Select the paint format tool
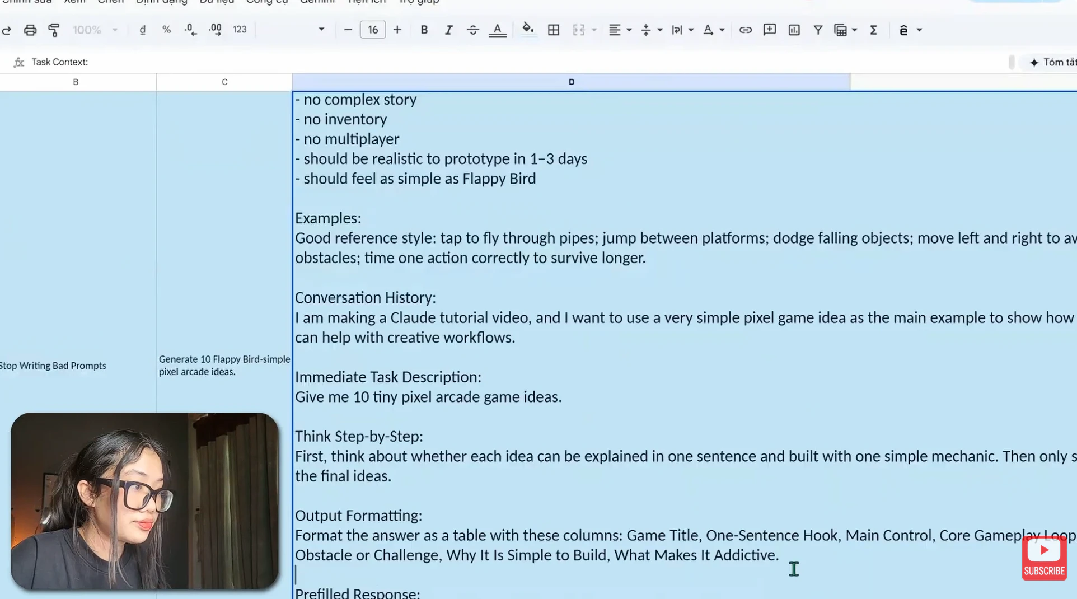The width and height of the screenshot is (1077, 599). [x=54, y=30]
